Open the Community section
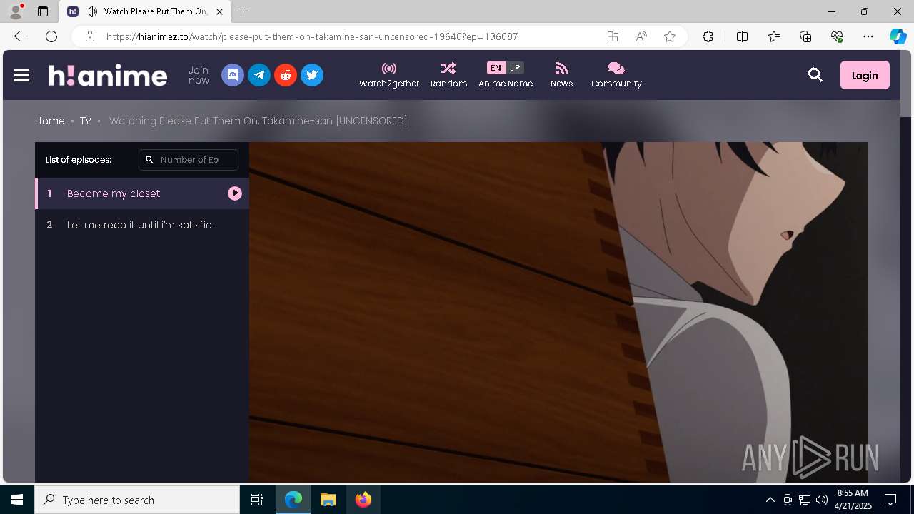Viewport: 914px width, 514px height. coord(616,75)
